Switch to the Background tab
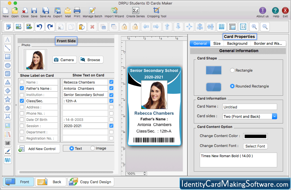Screen dimensions: 291x190 click(237, 43)
